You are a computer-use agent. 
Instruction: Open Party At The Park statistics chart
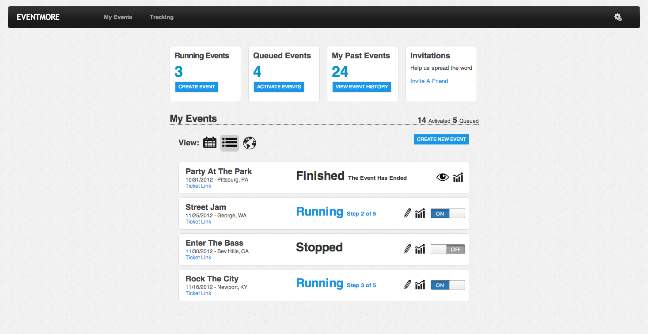pos(458,178)
